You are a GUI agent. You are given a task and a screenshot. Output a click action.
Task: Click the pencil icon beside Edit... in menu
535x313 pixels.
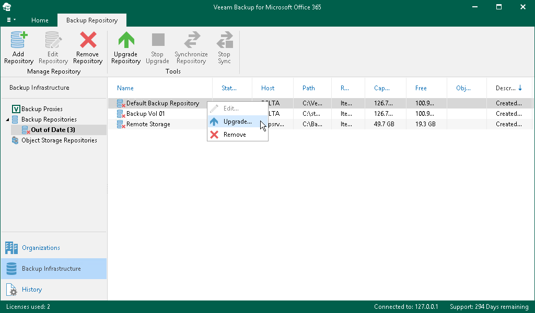coord(214,109)
